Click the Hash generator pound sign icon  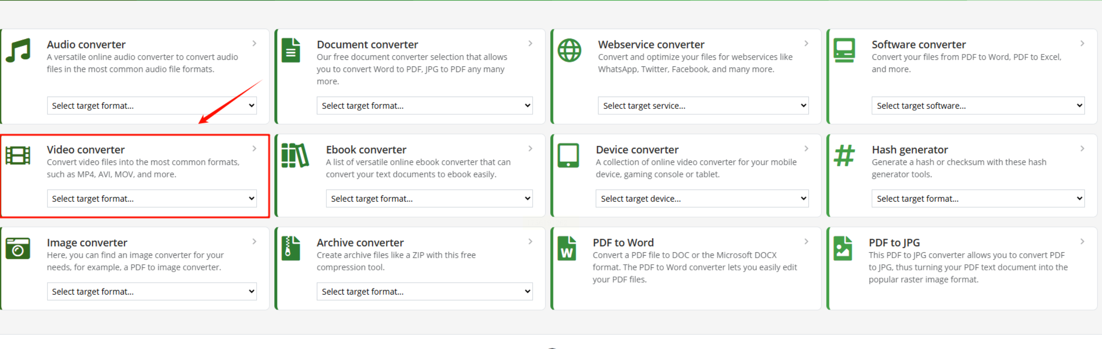click(844, 155)
